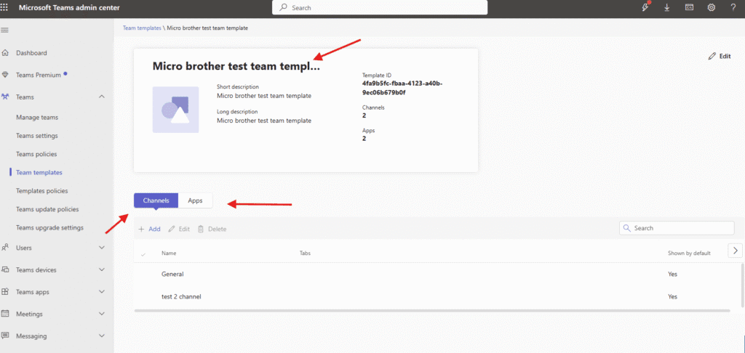Select the Channels tab
Image resolution: width=745 pixels, height=353 pixels.
click(x=156, y=200)
